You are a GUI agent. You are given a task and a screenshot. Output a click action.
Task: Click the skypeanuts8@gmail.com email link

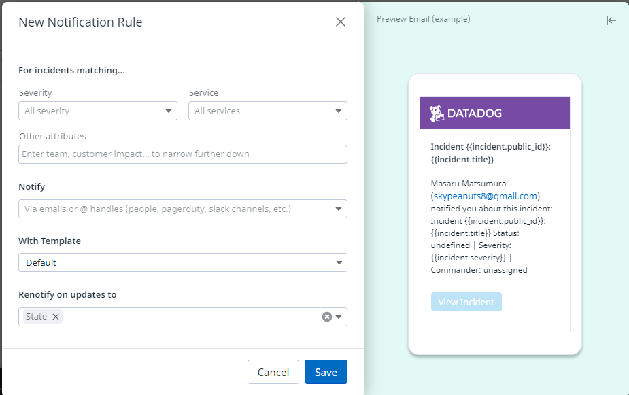[486, 196]
